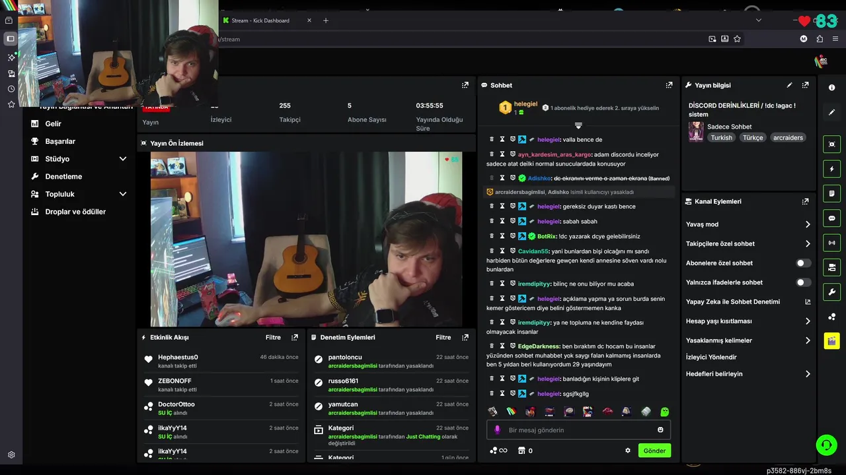The width and height of the screenshot is (846, 475).
Task: Open browser extensions puzzle icon
Action: point(820,39)
